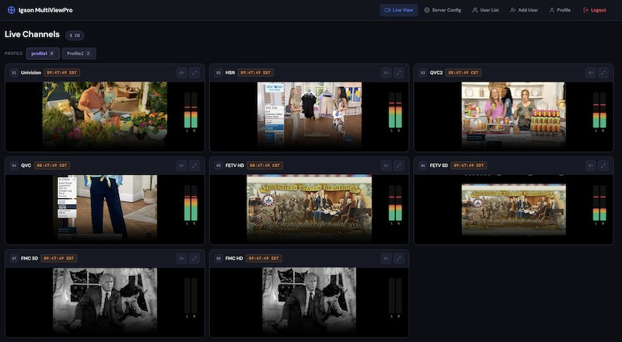
Task: Expand FETV SD channel to fullscreen
Action: [x=603, y=166]
